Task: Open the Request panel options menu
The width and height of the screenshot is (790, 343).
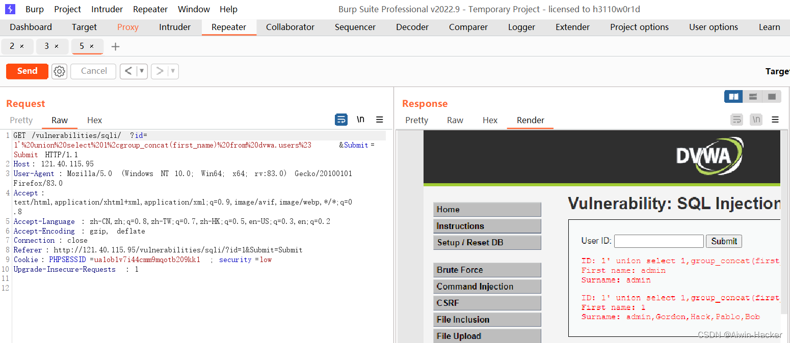Action: [379, 120]
